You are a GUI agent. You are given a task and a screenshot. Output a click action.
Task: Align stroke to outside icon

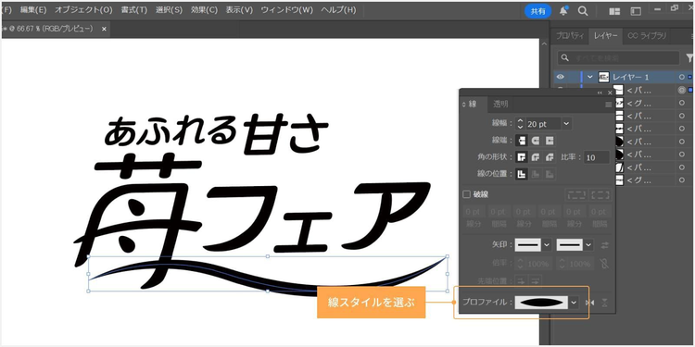coord(550,174)
